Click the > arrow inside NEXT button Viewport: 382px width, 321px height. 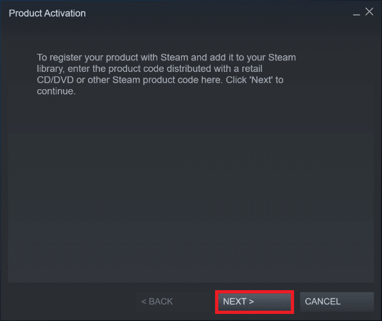point(251,302)
